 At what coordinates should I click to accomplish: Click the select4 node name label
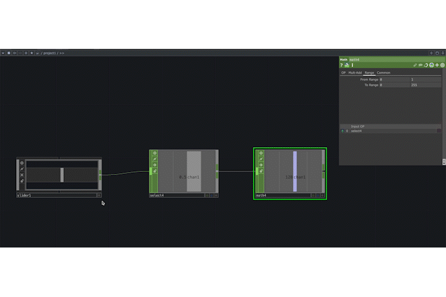pos(157,196)
